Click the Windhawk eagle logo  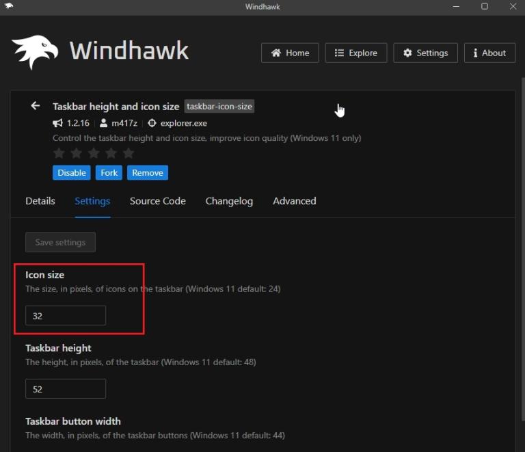34,52
